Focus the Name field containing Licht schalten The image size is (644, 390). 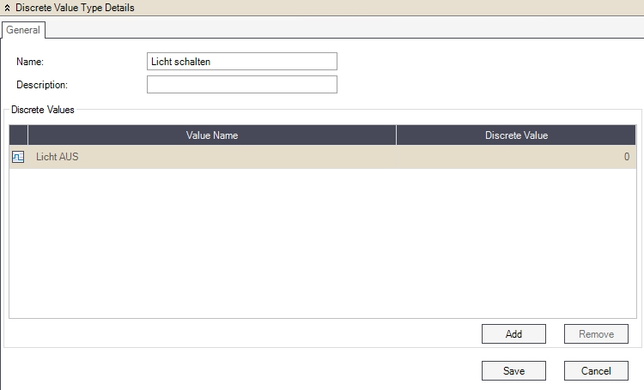[x=241, y=62]
